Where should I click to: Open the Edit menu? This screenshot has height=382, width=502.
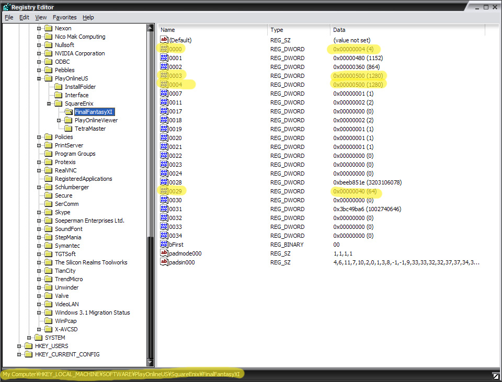click(x=24, y=17)
